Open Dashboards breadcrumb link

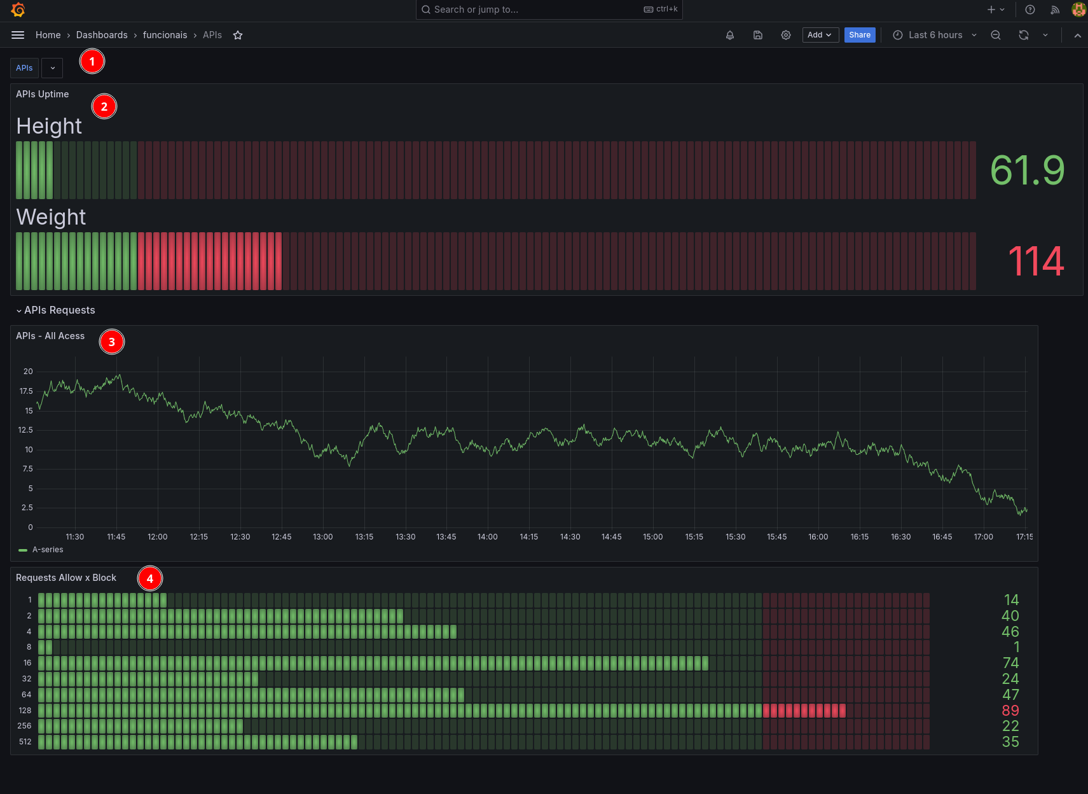(x=102, y=35)
